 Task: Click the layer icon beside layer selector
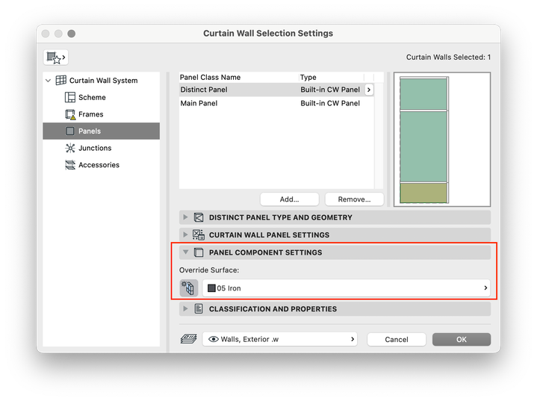pos(188,339)
